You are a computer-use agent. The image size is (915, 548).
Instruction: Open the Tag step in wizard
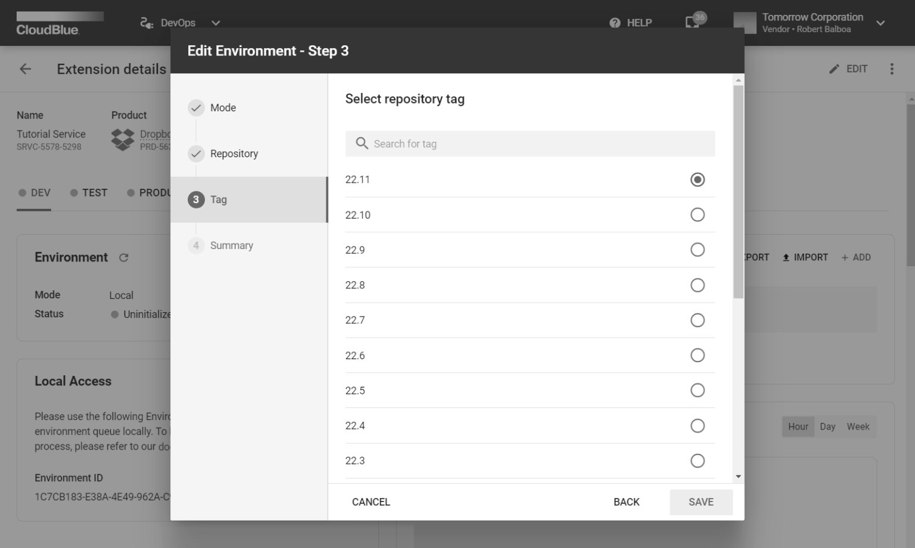pyautogui.click(x=248, y=200)
